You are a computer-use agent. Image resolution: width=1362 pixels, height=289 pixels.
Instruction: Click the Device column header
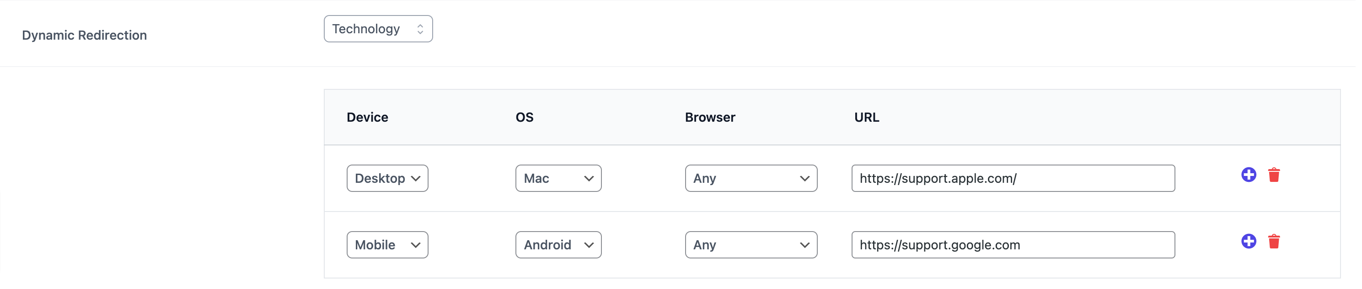[x=367, y=117]
